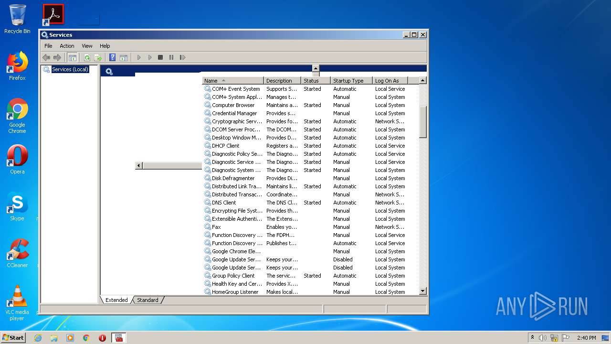Click gear icon beside Fax service
This screenshot has width=611, height=344.
point(208,226)
